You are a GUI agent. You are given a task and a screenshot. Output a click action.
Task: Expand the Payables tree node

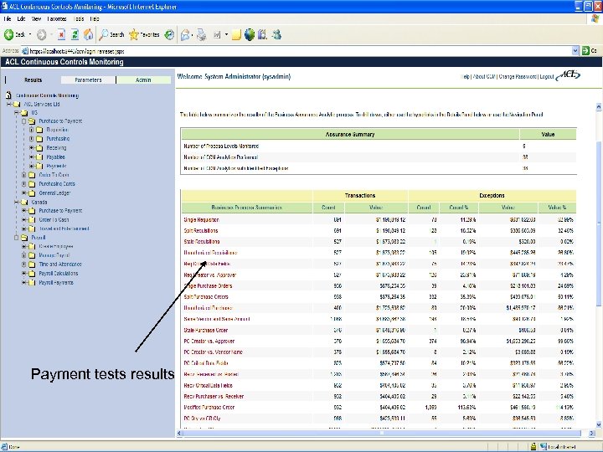click(x=32, y=157)
